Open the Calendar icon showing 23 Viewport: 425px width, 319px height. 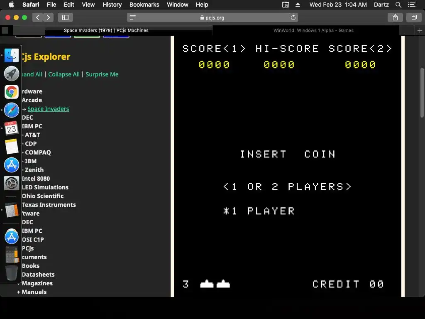point(11,128)
